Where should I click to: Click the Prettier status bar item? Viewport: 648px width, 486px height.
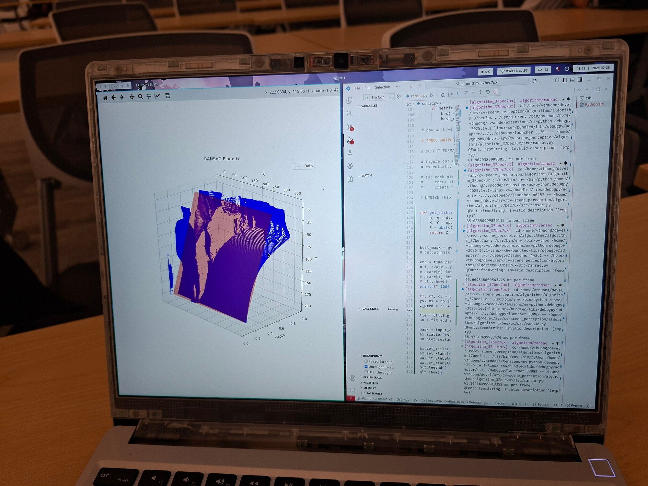coord(574,405)
